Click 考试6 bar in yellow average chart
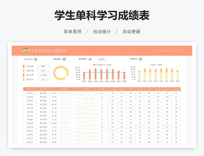Screen dimensions: 204x156 [167, 74]
